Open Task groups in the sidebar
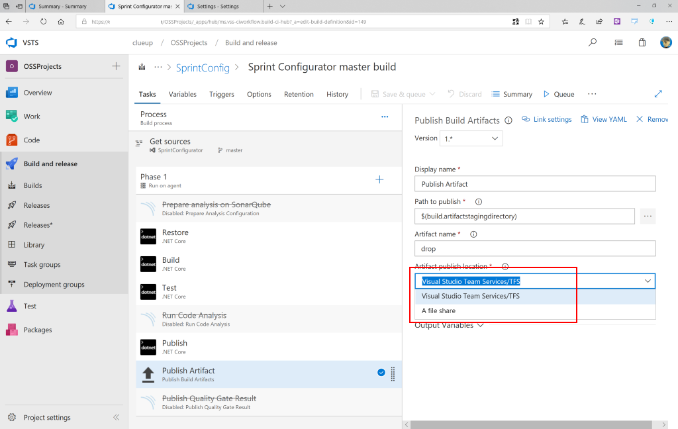Screen dimensions: 678x429 coord(42,265)
